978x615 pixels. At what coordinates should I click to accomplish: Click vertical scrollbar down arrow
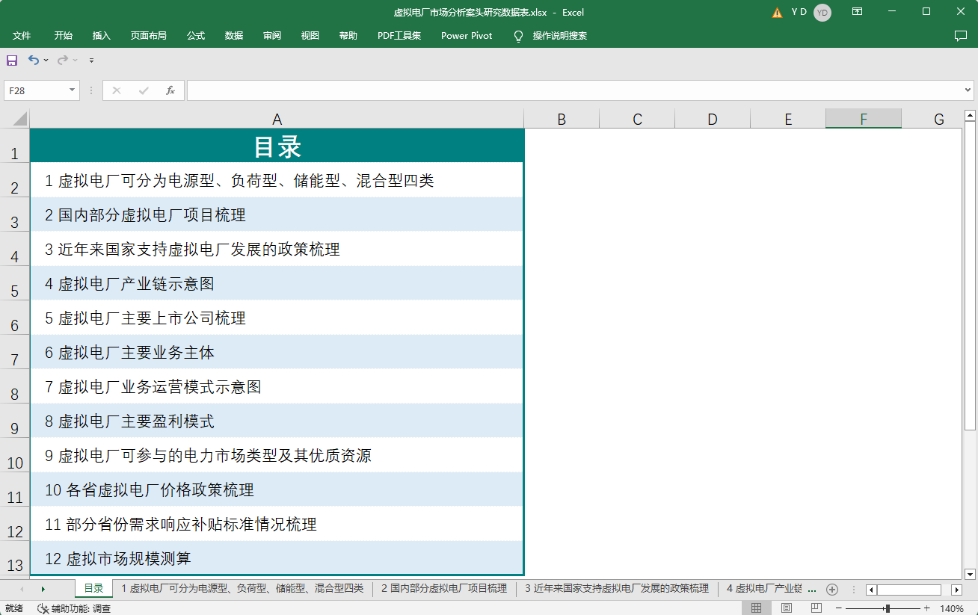point(970,574)
